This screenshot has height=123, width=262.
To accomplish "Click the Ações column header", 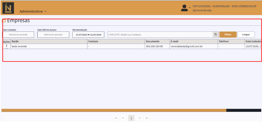I will point(7,42).
